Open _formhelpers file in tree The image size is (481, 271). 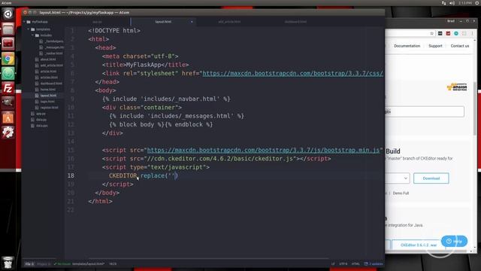[x=53, y=41]
